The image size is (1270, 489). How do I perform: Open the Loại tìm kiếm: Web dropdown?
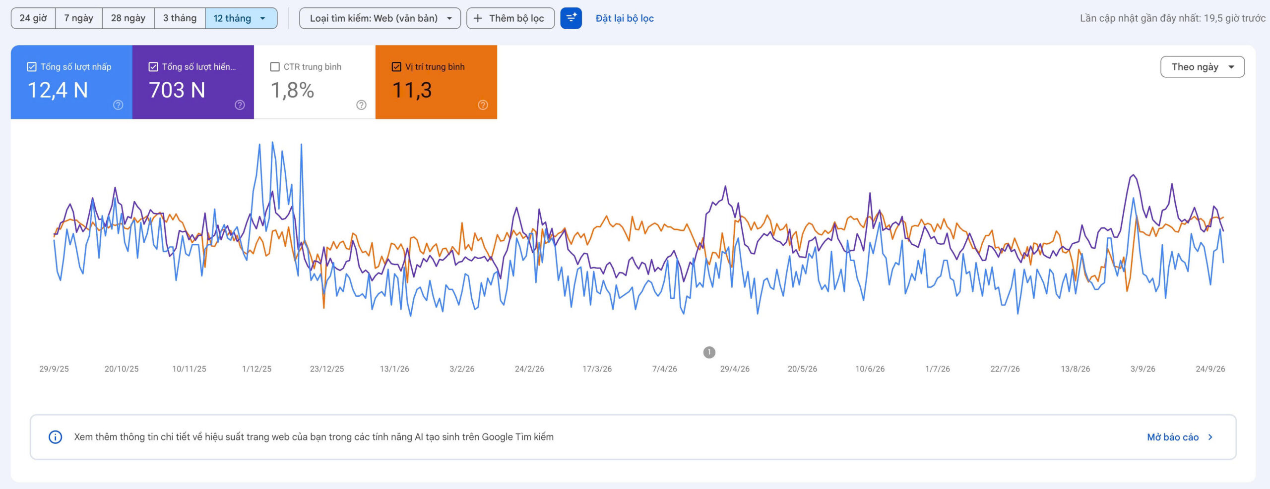pos(380,18)
